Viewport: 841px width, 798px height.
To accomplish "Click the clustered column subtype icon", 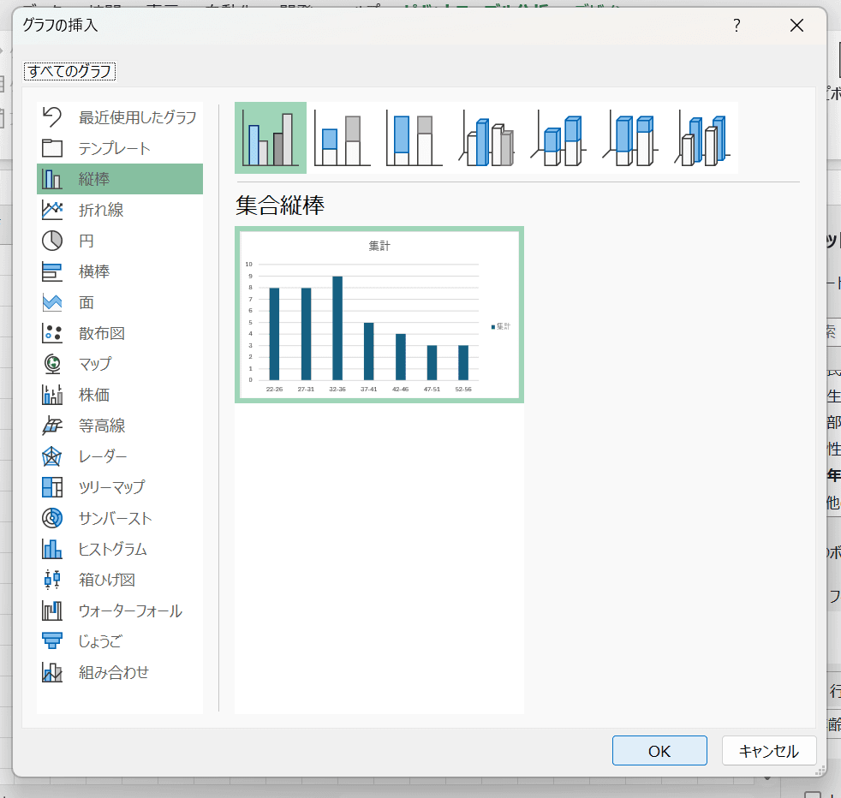I will click(271, 139).
